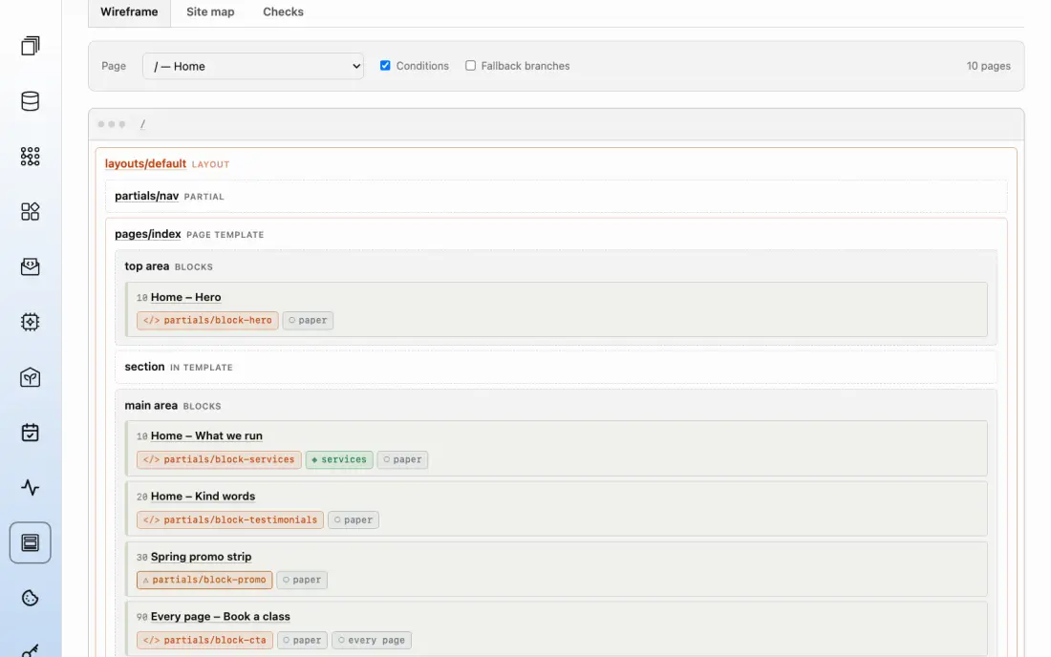The image size is (1051, 657).
Task: Click the 10 pages count label
Action: 988,66
